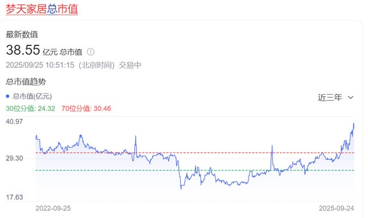Click the lowest trough of the blue line
The height and width of the screenshot is (218, 368).
coord(181,189)
